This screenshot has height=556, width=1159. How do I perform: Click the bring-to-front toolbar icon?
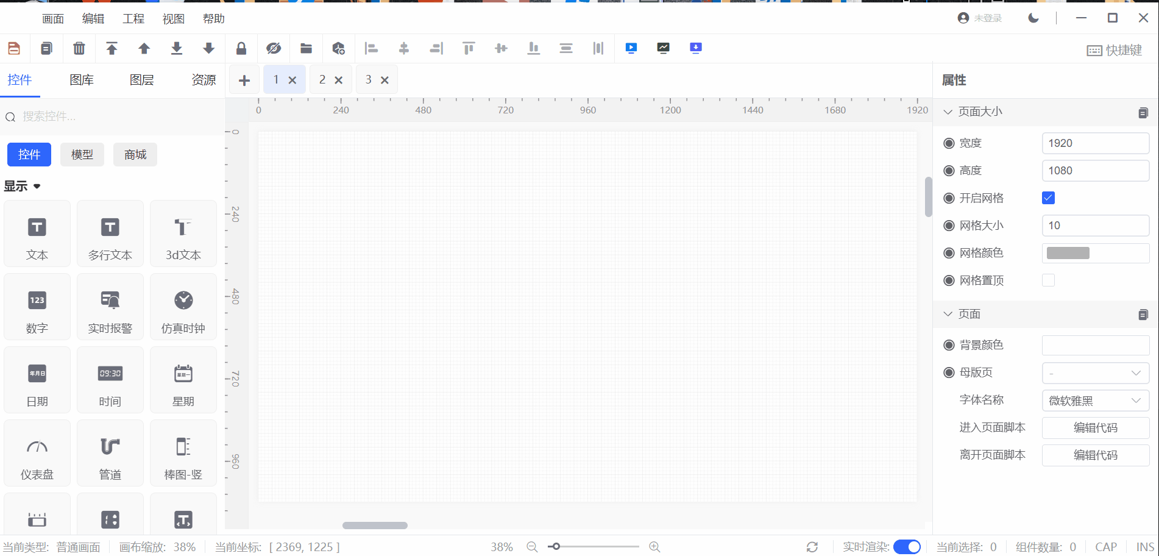point(112,48)
